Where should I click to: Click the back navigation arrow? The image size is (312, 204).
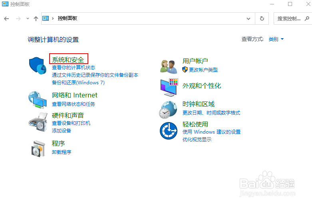point(6,19)
